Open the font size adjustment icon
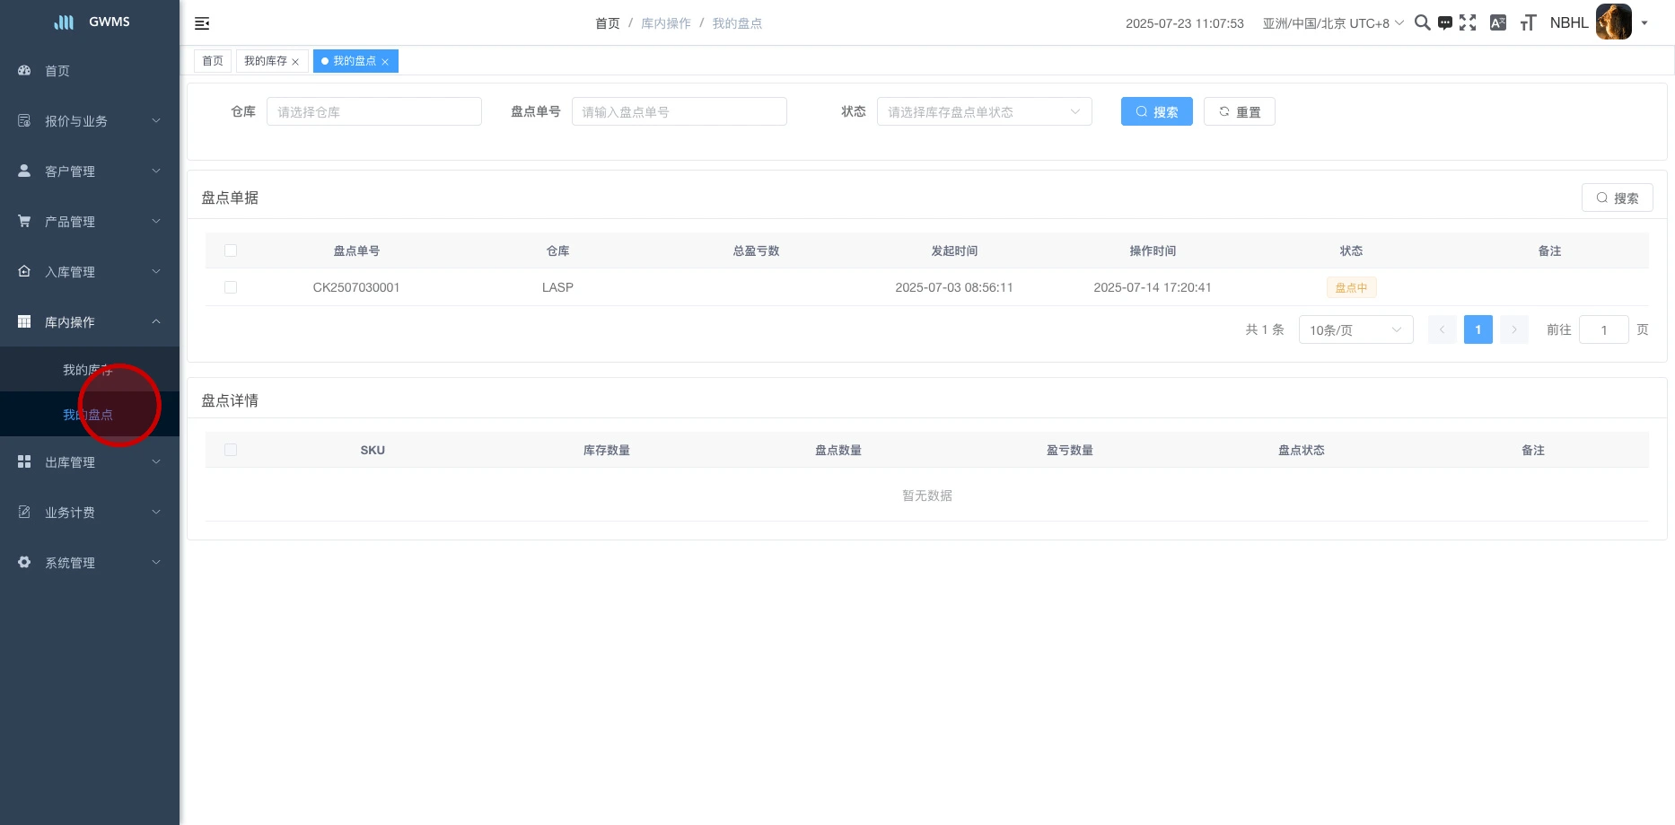Image resolution: width=1675 pixels, height=825 pixels. 1528,23
